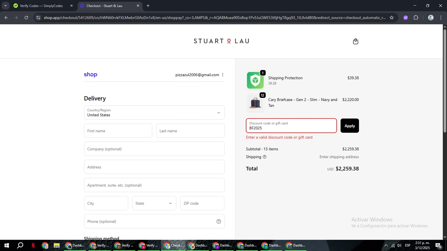Bookmark this page with the star icon

click(x=392, y=18)
